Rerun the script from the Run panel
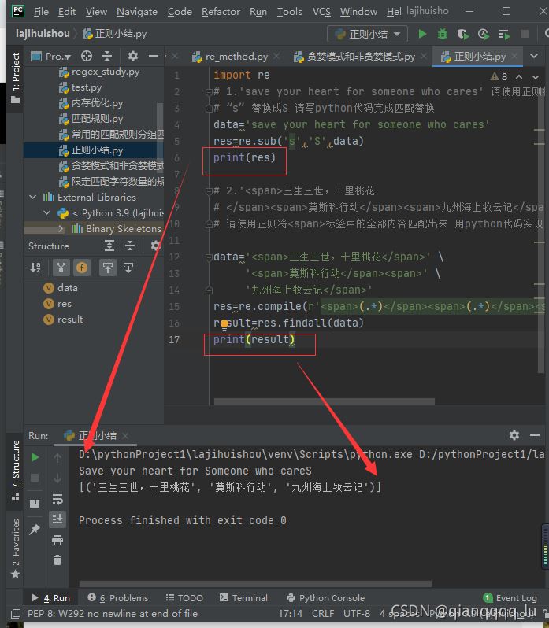The image size is (549, 628). coord(35,457)
